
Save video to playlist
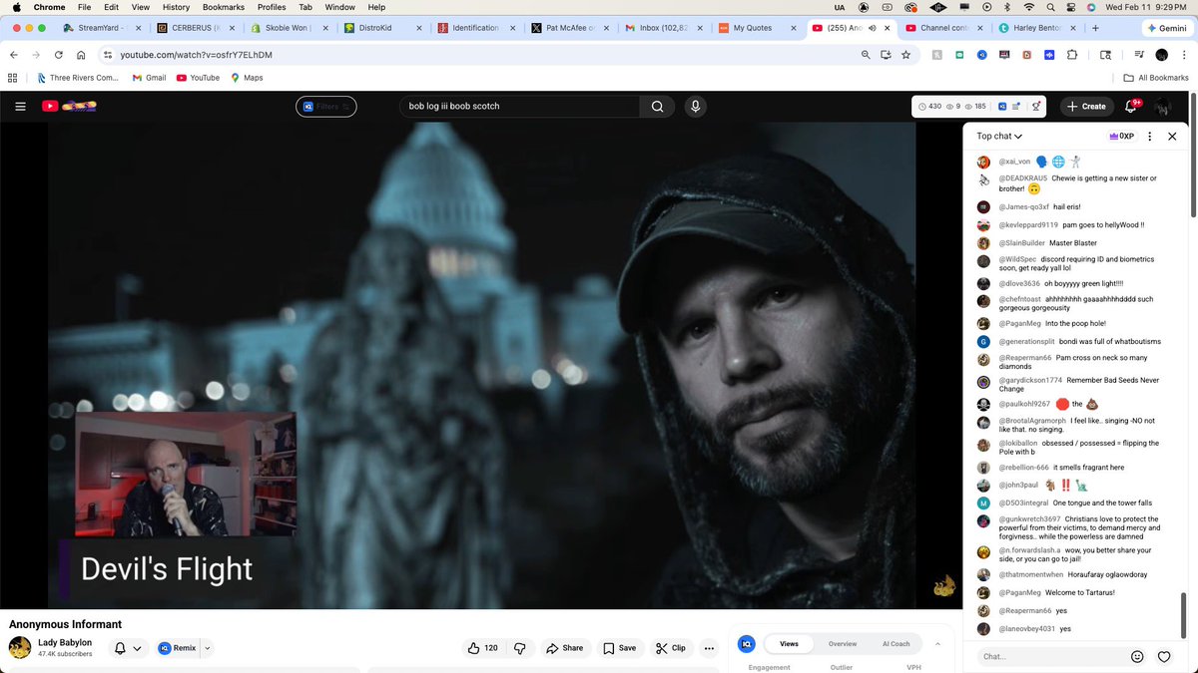(x=619, y=648)
